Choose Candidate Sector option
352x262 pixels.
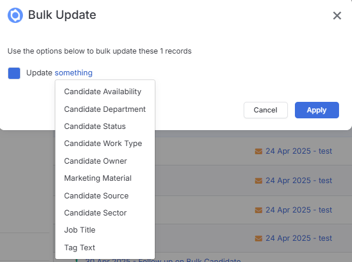(x=95, y=213)
